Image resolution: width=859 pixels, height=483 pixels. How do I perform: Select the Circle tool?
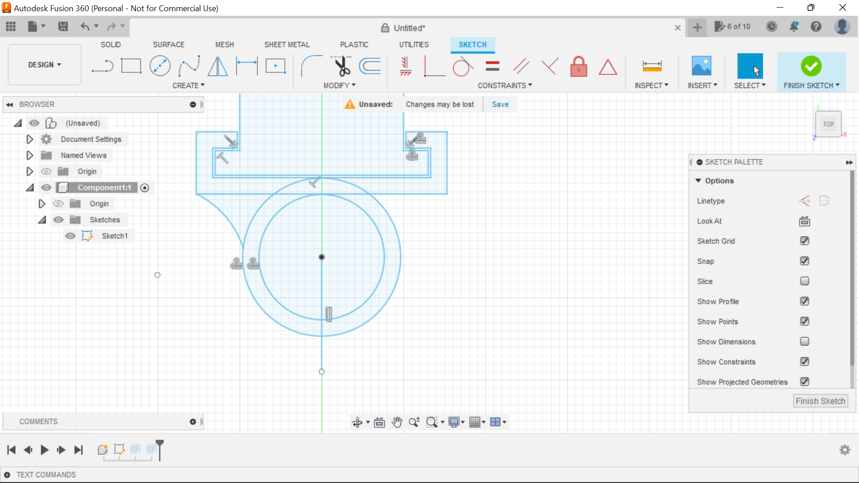(x=160, y=66)
